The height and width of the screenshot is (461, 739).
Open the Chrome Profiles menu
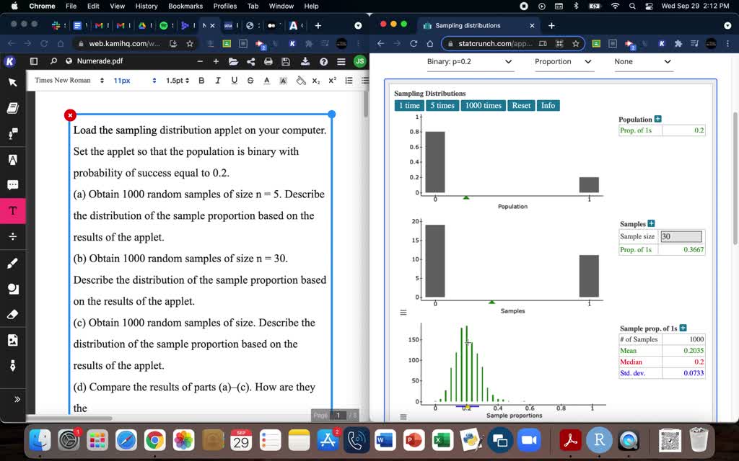(225, 6)
